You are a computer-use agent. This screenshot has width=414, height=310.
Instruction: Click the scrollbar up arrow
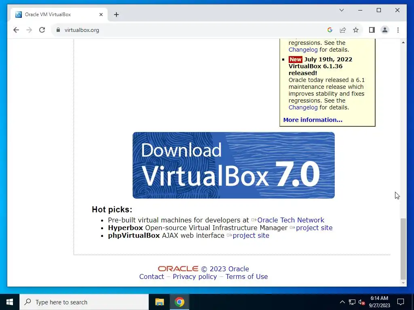tap(403, 42)
